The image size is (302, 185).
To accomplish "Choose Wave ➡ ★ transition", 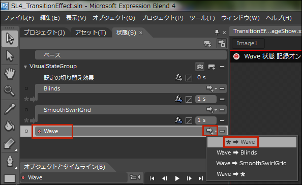I will [x=252, y=174].
